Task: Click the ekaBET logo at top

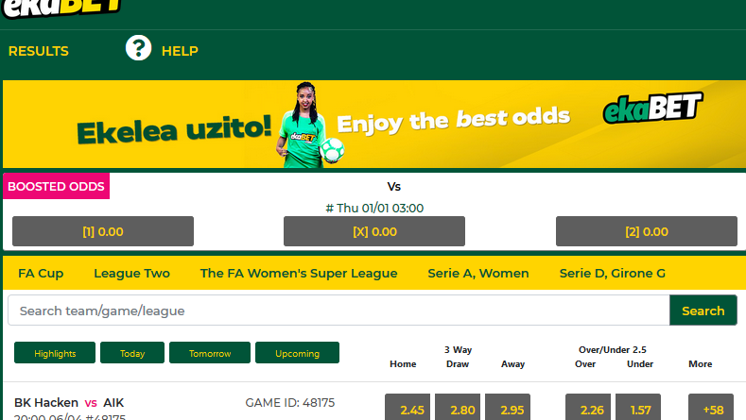Action: (x=61, y=8)
